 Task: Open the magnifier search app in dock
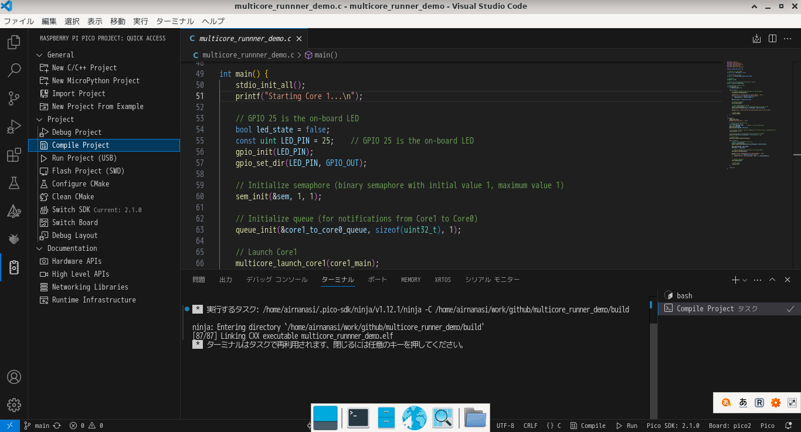tap(443, 417)
